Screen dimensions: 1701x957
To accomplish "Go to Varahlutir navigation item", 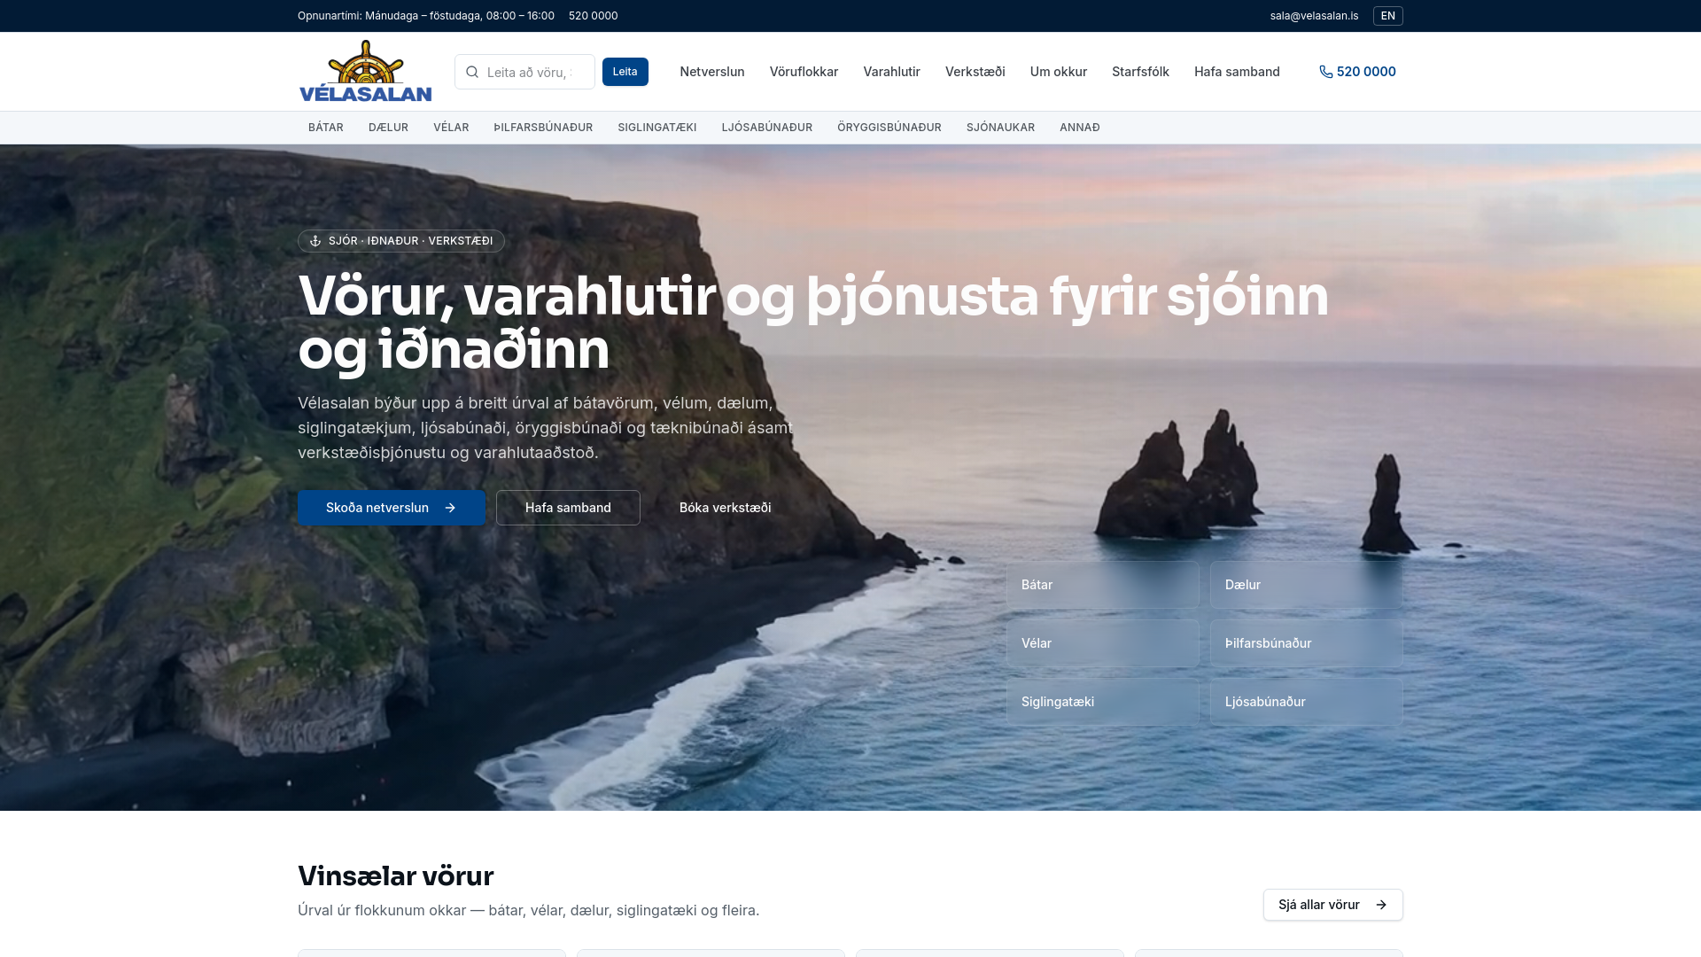I will pos(891,72).
